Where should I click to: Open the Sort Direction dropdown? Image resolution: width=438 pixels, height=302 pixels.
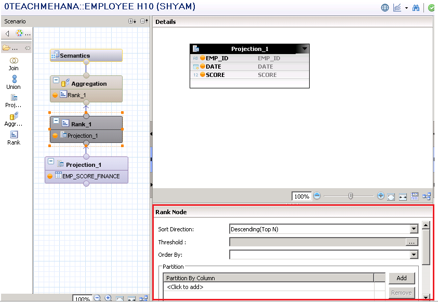(414, 229)
